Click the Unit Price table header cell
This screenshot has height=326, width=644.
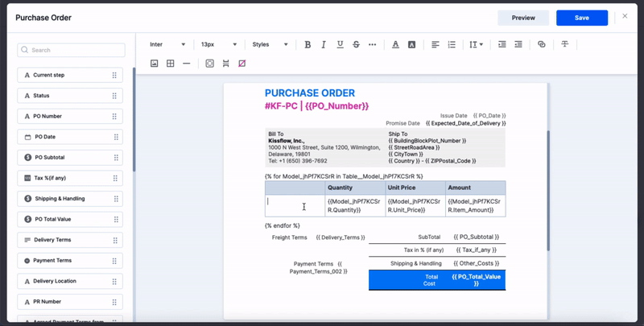tap(415, 188)
